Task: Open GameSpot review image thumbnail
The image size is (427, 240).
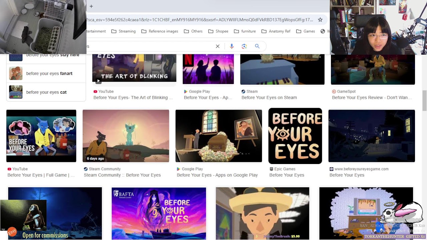Action: click(x=373, y=69)
